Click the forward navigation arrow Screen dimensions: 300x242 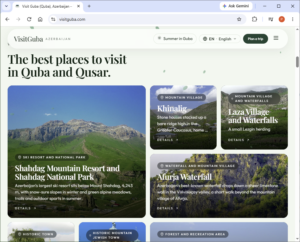pyautogui.click(x=18, y=19)
